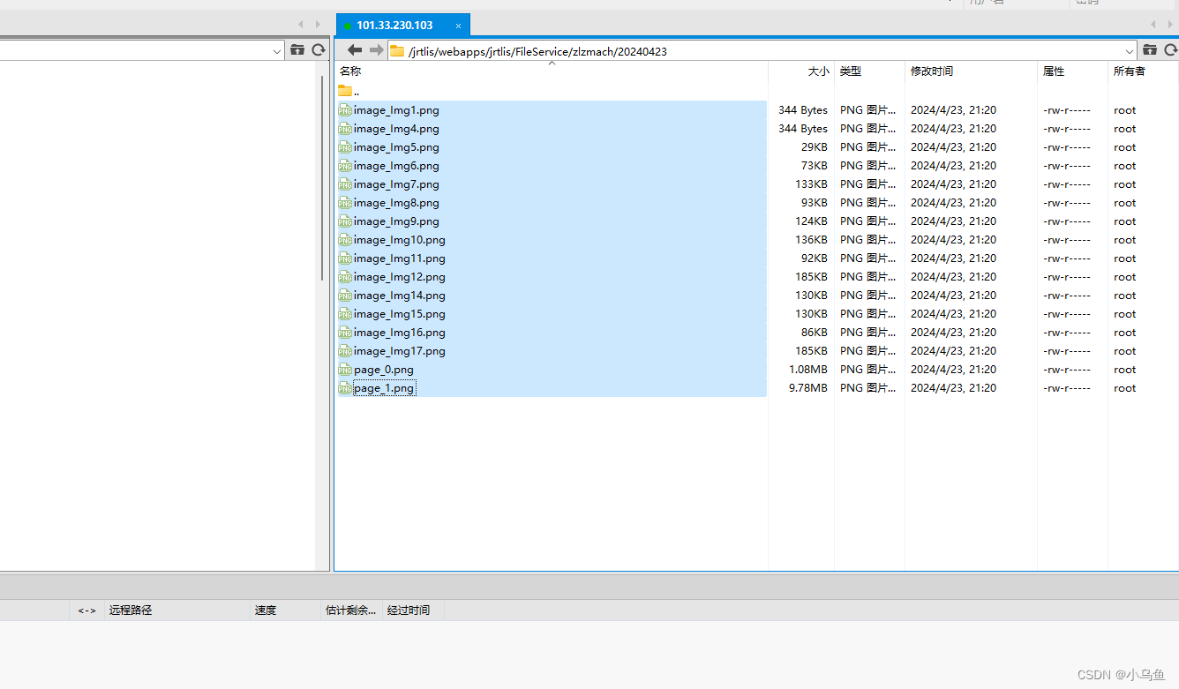The image size is (1179, 689).
Task: Click the PNG icon of image_Img1.png
Action: tap(345, 110)
